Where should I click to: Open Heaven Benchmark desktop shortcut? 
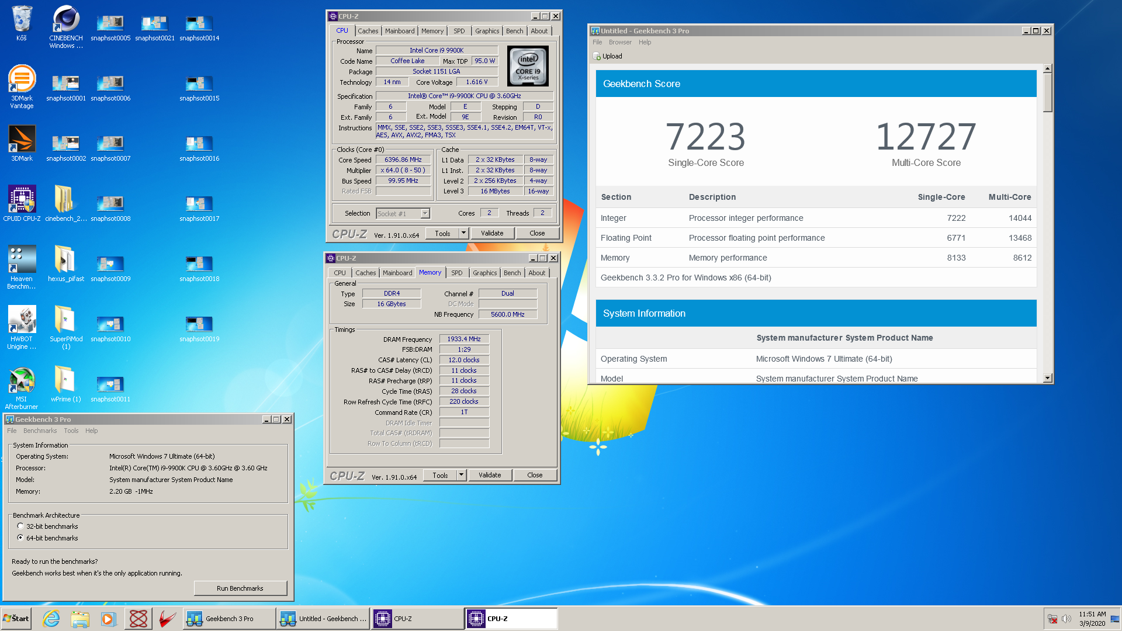(22, 267)
